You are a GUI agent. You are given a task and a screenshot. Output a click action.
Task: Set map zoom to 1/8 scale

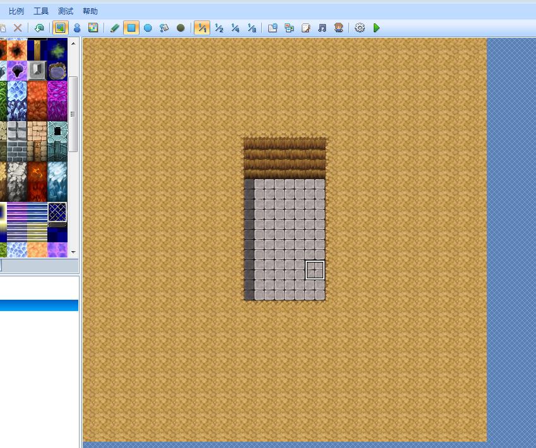coord(252,28)
